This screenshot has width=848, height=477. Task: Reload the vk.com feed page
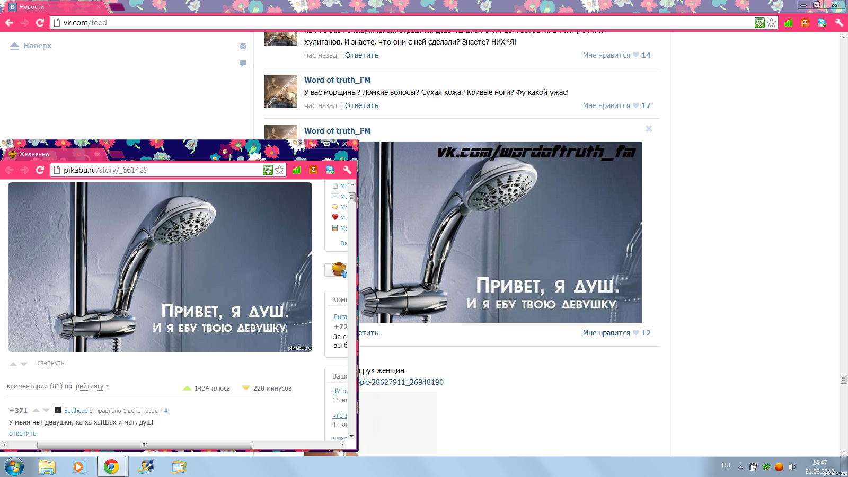pyautogui.click(x=40, y=22)
